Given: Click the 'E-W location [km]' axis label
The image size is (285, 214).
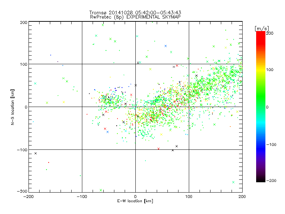Looking at the screenshot, I should [135, 201].
